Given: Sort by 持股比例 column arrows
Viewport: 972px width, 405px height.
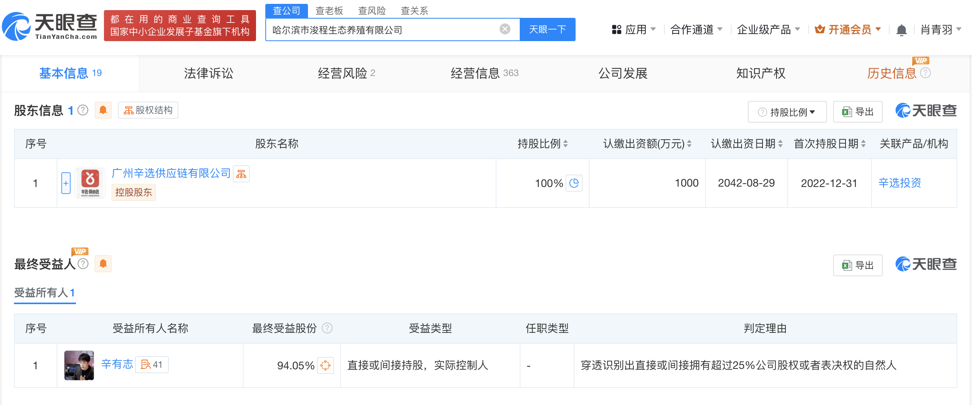Looking at the screenshot, I should (566, 144).
